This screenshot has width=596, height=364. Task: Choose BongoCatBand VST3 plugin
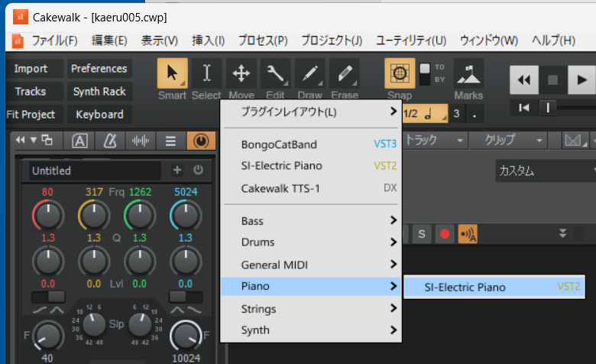[x=311, y=145]
